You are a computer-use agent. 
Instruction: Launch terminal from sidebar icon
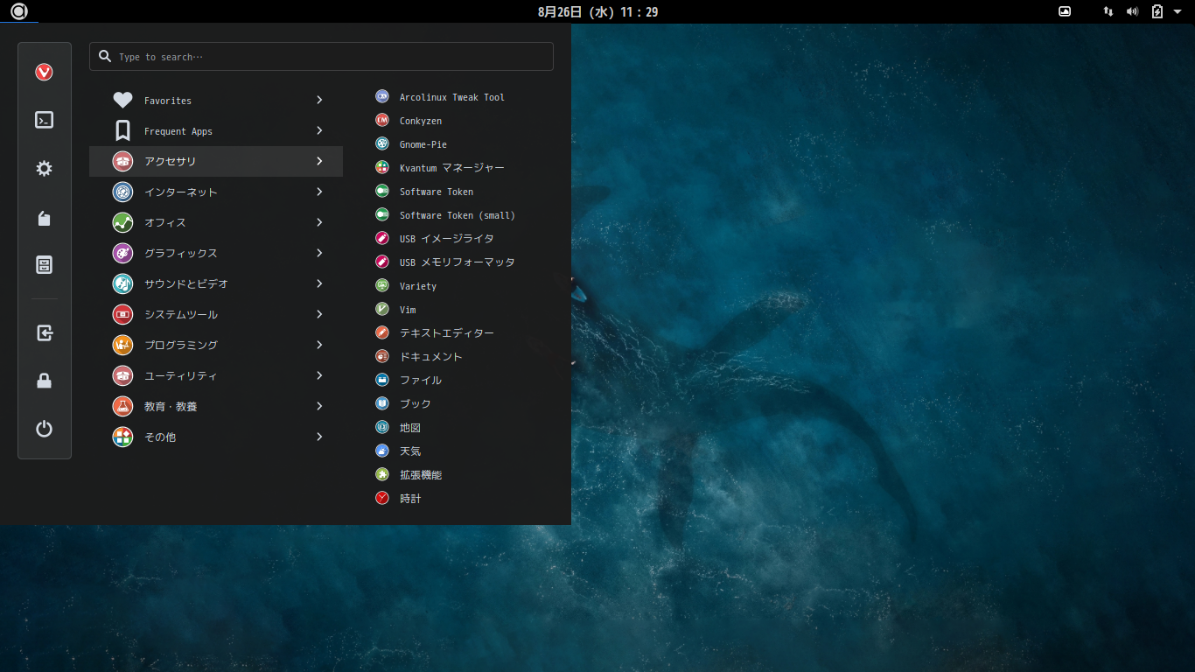pyautogui.click(x=44, y=120)
